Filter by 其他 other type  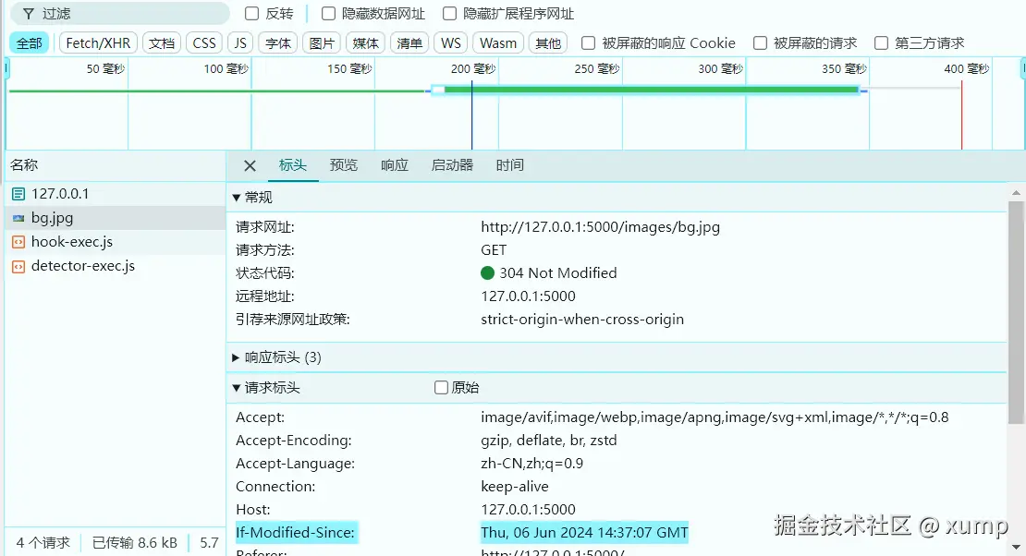tap(548, 43)
